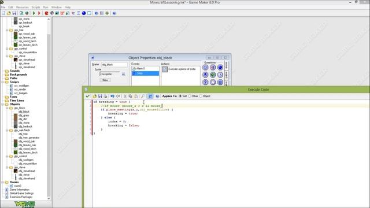The width and height of the screenshot is (370, 208).
Task: Open the Resources menu
Action: click(x=22, y=8)
